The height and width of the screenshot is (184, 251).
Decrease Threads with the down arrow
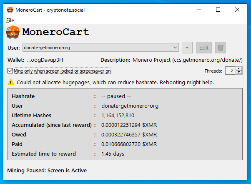point(239,72)
